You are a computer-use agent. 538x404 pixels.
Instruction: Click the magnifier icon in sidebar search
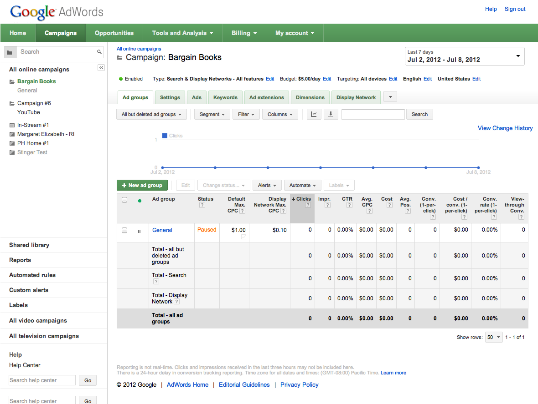(x=99, y=52)
